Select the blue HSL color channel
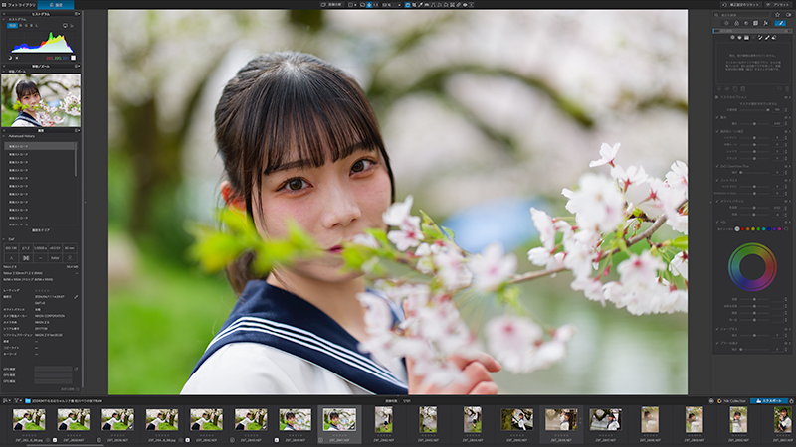 pos(769,229)
